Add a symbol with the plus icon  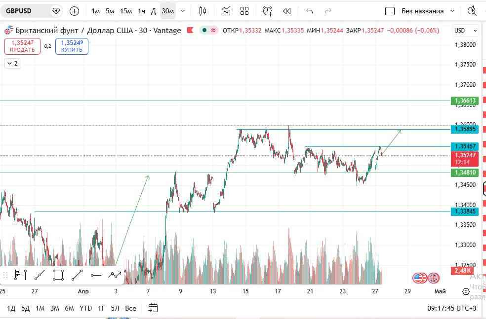[74, 11]
